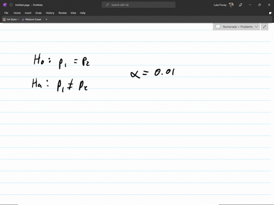Click the back arrow in title bar
Image resolution: width=274 pixels, height=205 pixels.
(x=11, y=5)
